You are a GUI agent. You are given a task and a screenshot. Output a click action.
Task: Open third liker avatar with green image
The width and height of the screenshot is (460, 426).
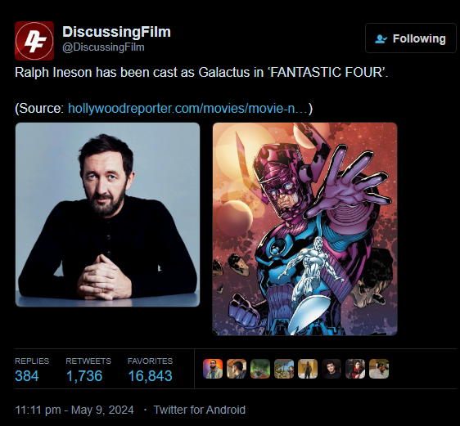[260, 369]
